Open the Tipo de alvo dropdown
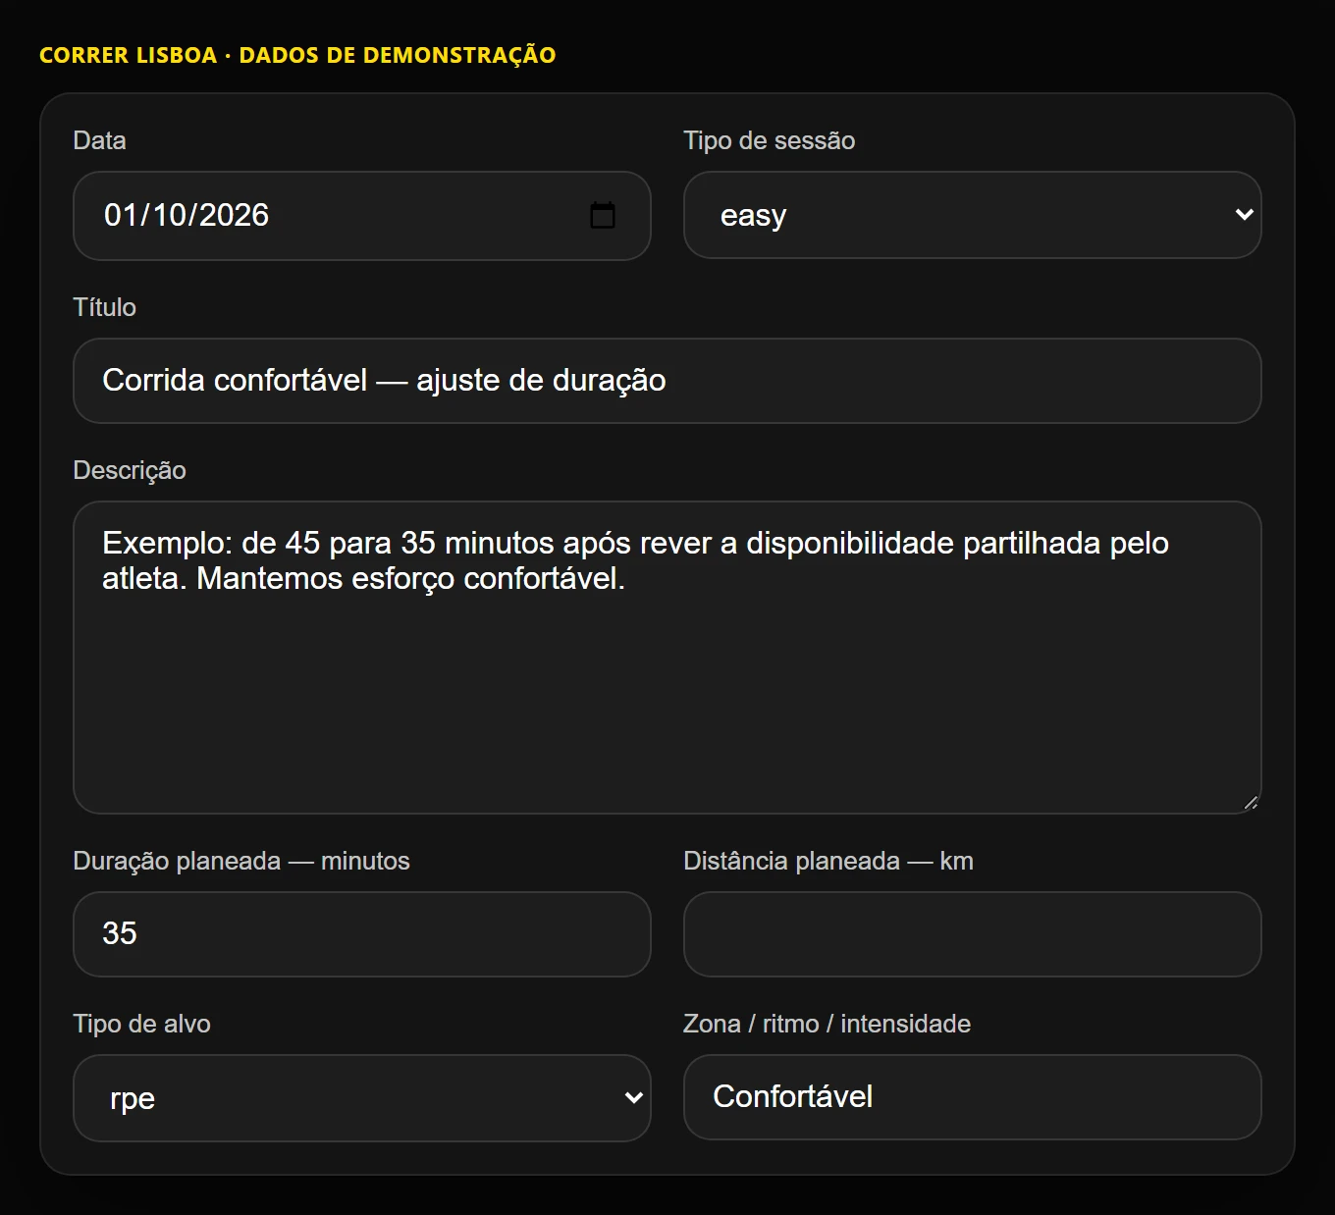Image resolution: width=1335 pixels, height=1215 pixels. click(x=362, y=1098)
